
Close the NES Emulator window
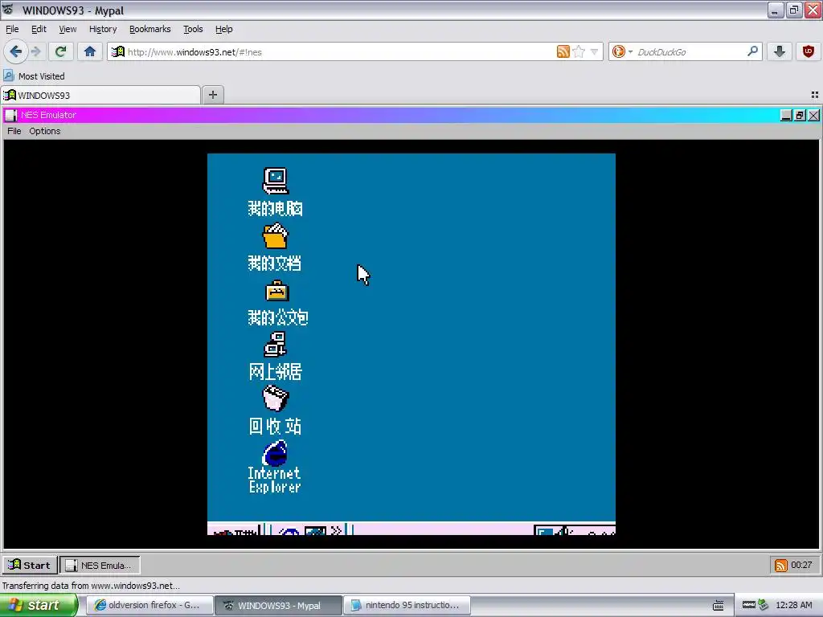[813, 116]
